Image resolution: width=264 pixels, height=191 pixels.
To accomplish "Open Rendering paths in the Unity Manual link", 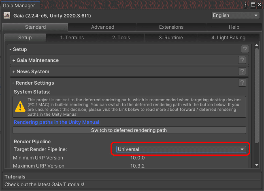I will pyautogui.click(x=56, y=122).
